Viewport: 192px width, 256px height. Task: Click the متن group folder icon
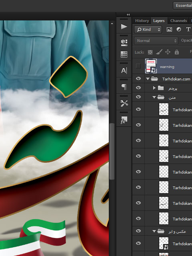tap(161, 97)
